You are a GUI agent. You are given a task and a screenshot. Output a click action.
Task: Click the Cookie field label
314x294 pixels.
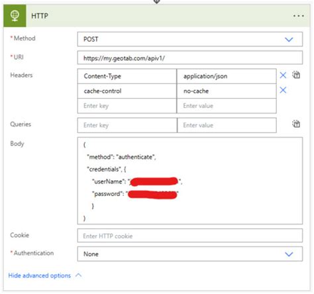pyautogui.click(x=20, y=235)
